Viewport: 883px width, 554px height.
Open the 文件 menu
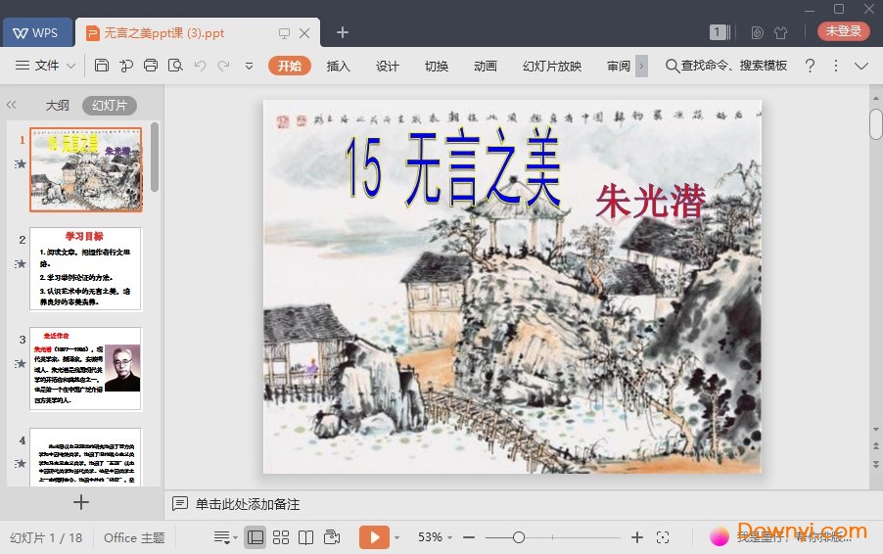tap(46, 66)
